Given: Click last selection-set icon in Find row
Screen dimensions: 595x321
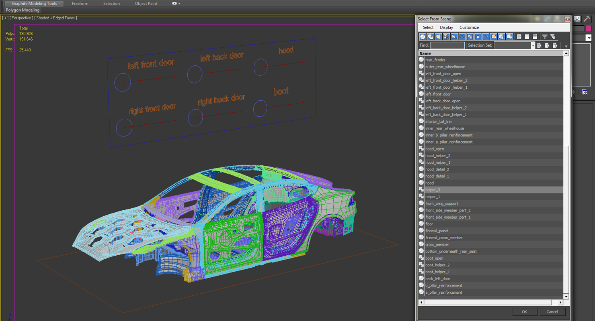Looking at the screenshot, I should point(555,45).
